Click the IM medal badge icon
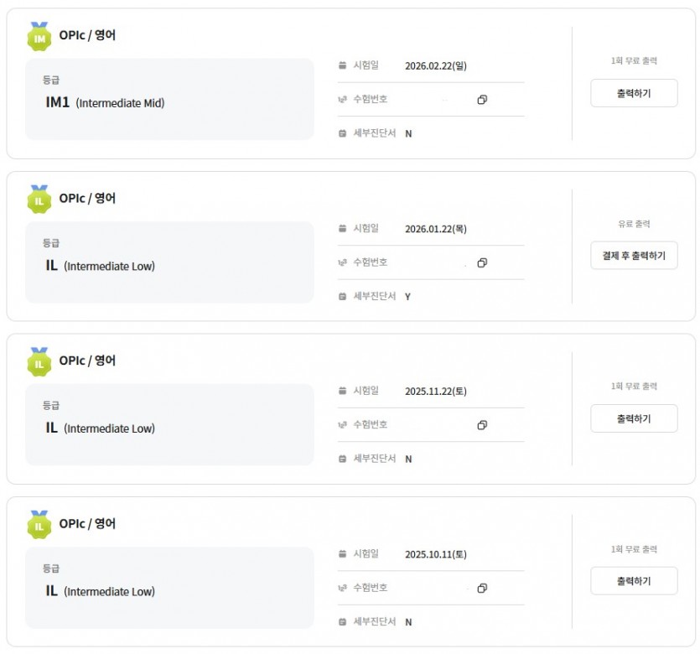The image size is (700, 654). 39,35
